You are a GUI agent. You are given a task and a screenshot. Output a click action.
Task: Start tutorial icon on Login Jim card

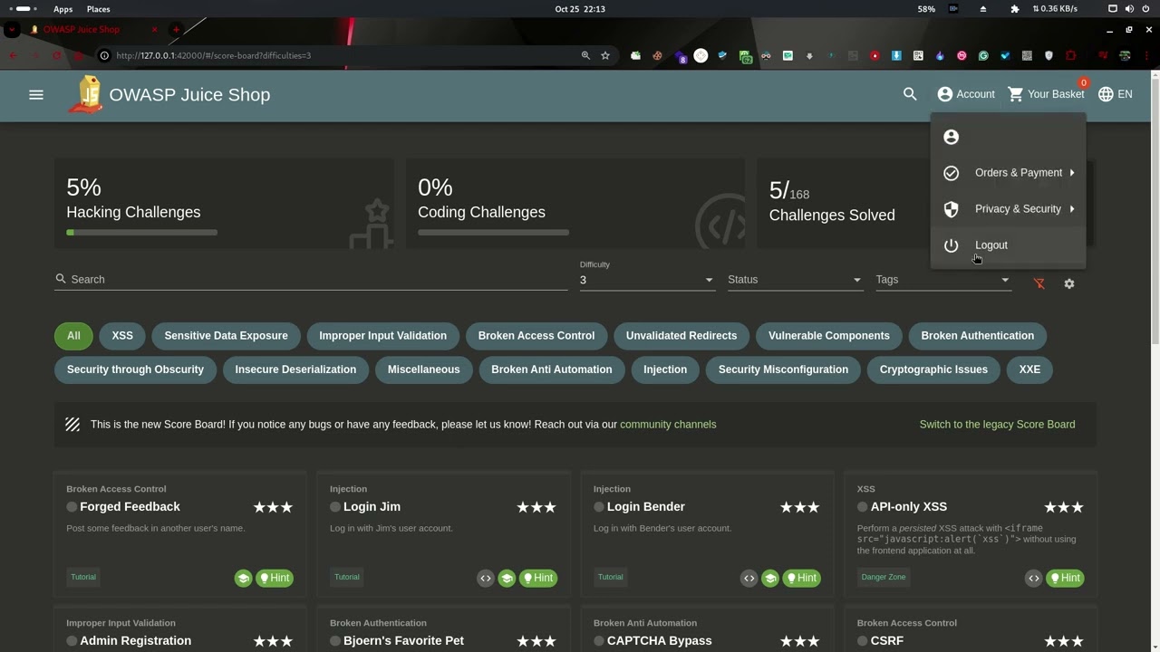(507, 578)
